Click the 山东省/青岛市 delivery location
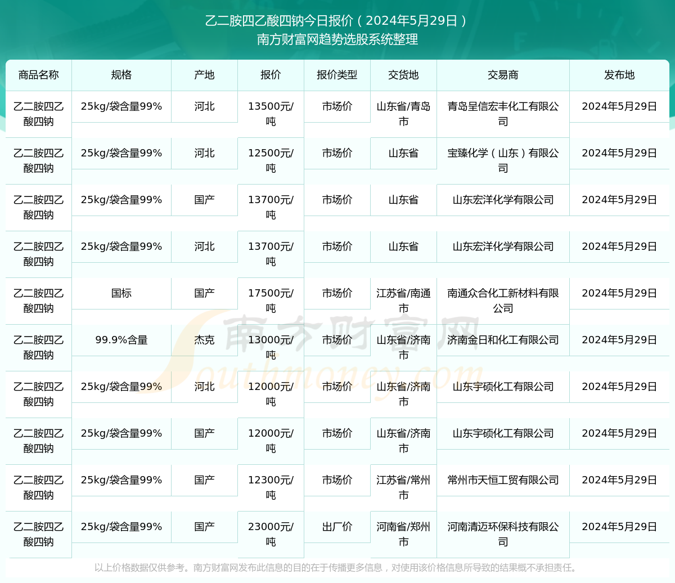 coord(403,114)
